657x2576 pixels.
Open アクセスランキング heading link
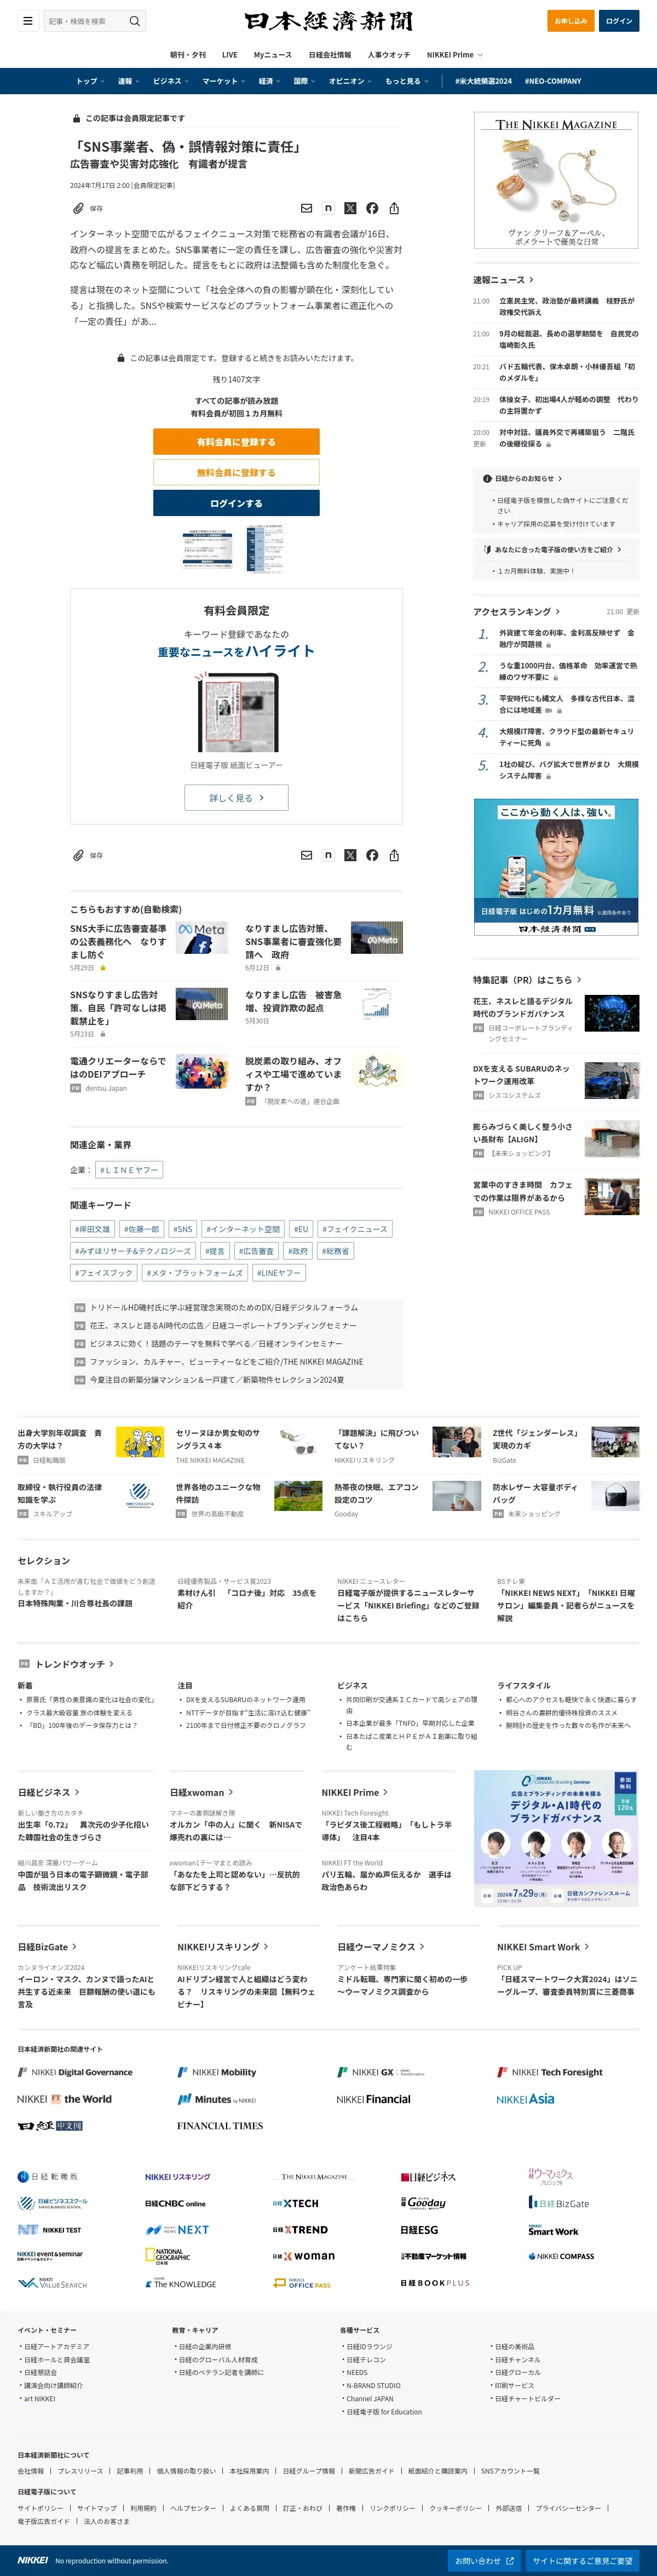pyautogui.click(x=517, y=611)
